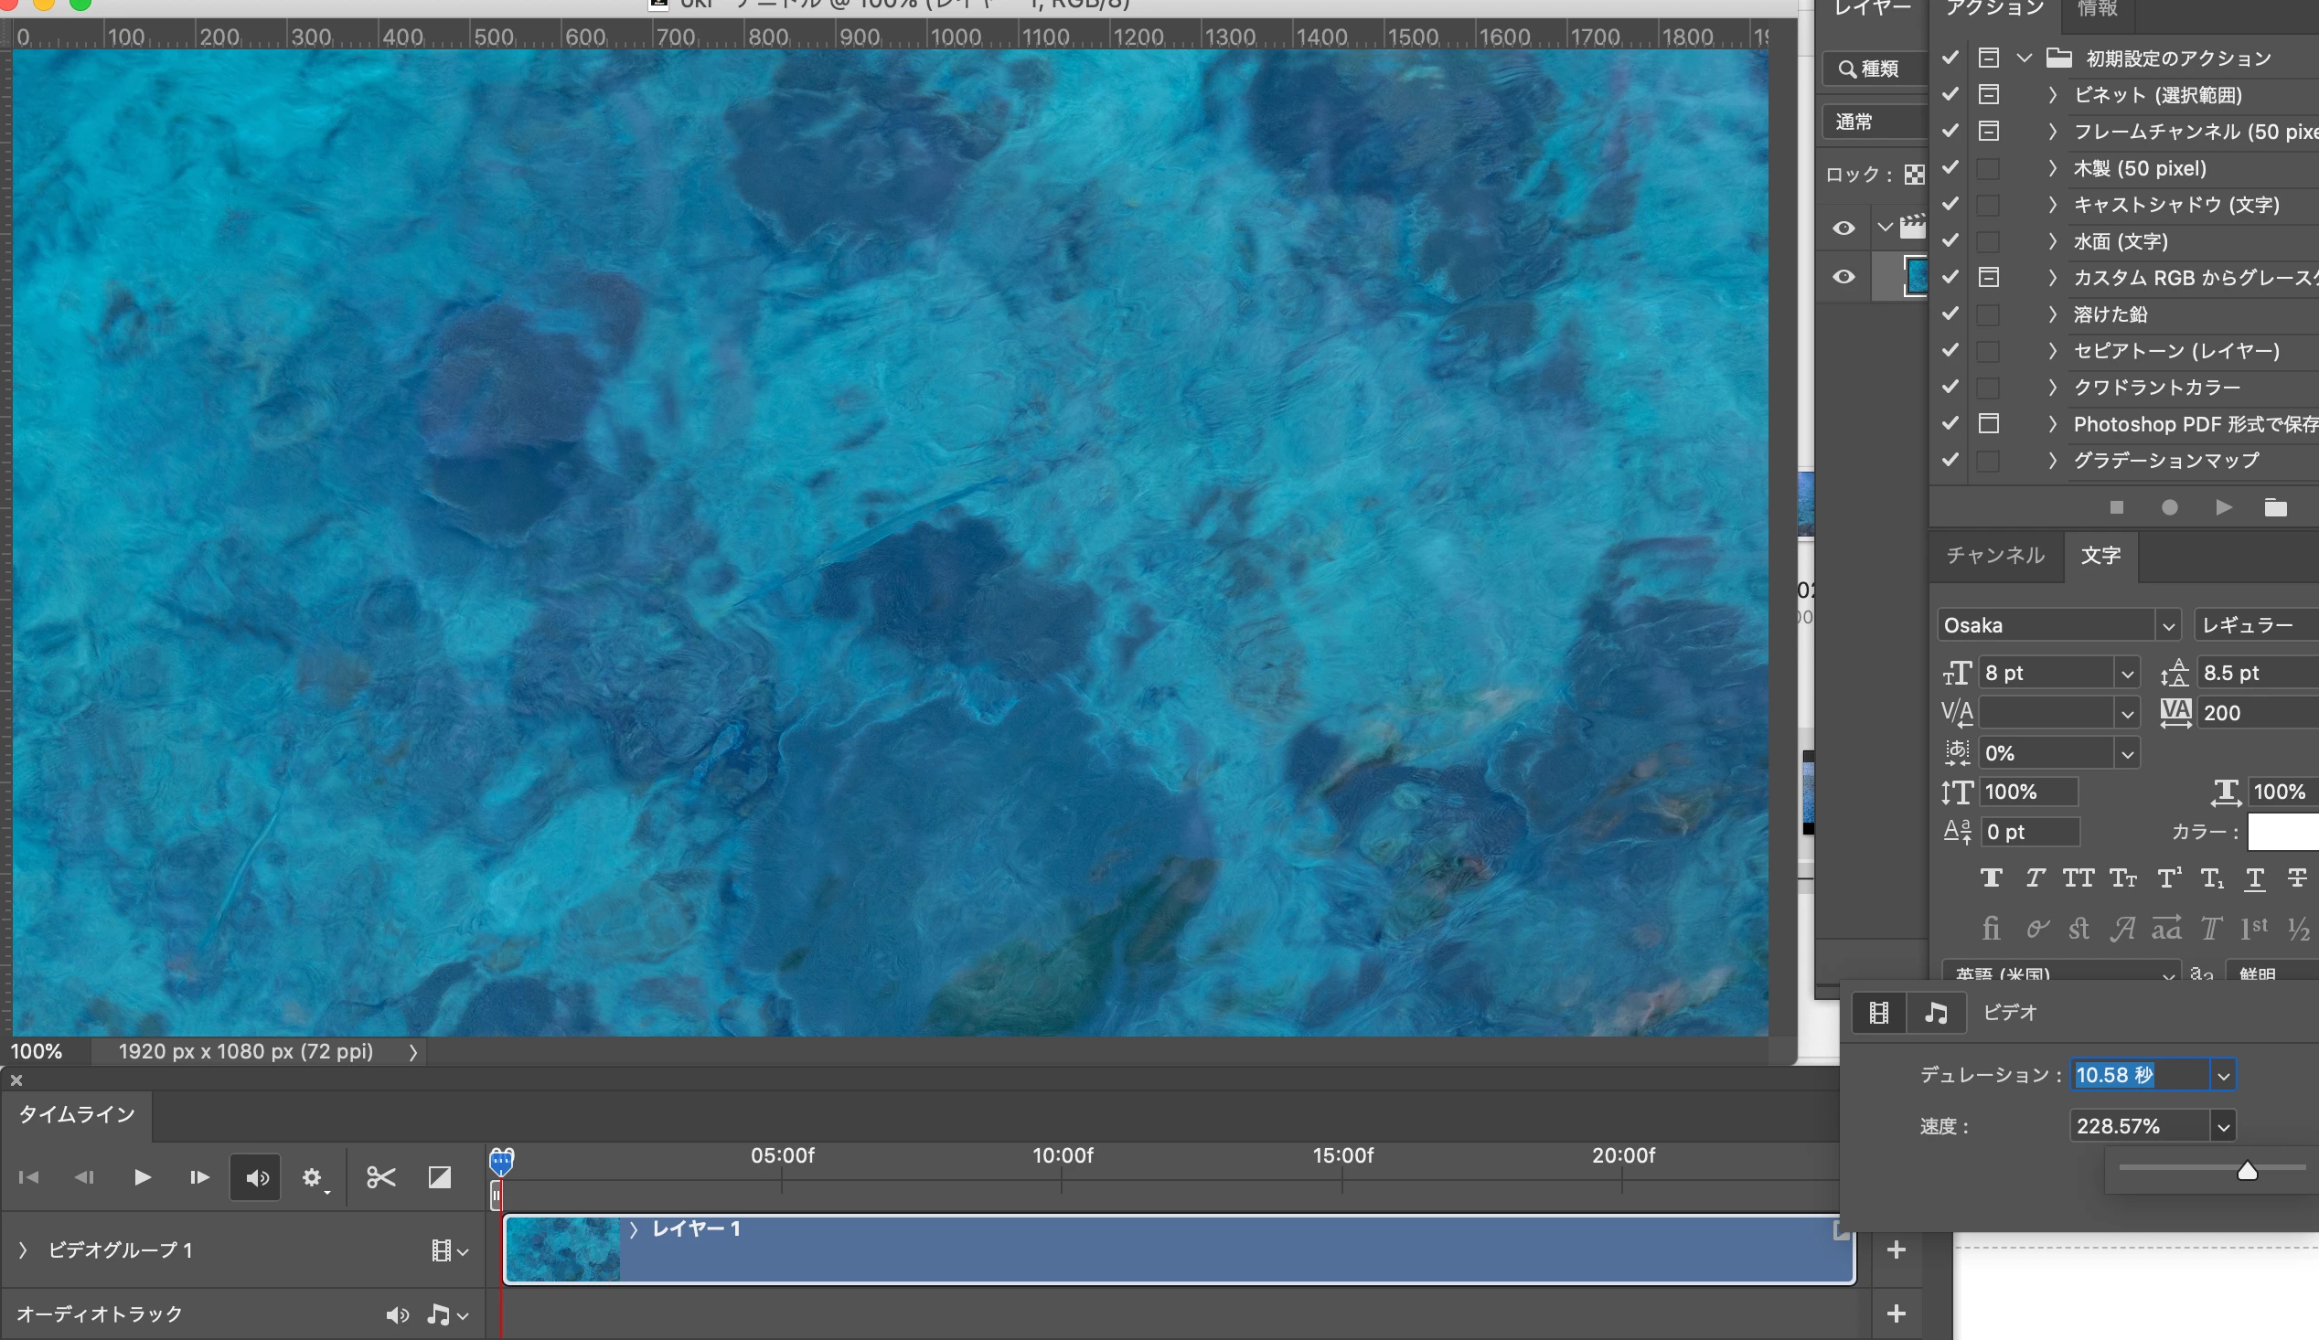Open timeline settings gear menu
The width and height of the screenshot is (2319, 1340).
point(312,1177)
